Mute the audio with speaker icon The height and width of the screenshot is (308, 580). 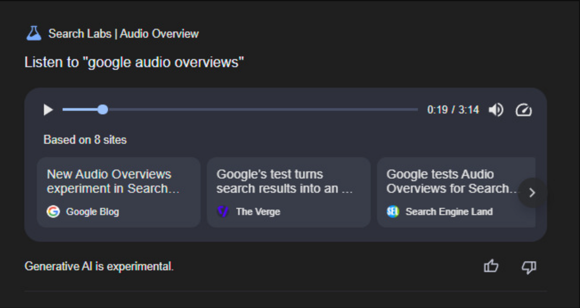click(x=495, y=110)
